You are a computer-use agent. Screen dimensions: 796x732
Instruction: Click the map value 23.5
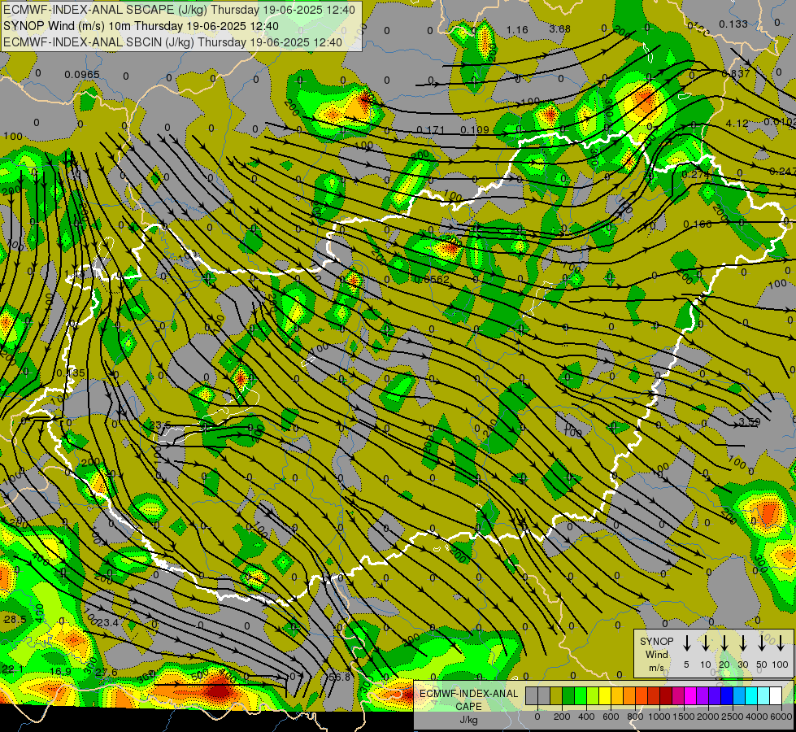[x=160, y=425]
